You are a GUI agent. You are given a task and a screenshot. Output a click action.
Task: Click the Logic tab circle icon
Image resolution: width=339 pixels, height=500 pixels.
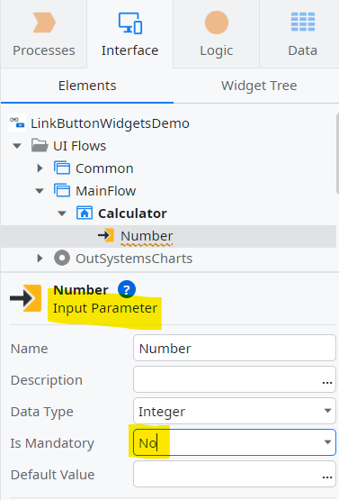217,23
